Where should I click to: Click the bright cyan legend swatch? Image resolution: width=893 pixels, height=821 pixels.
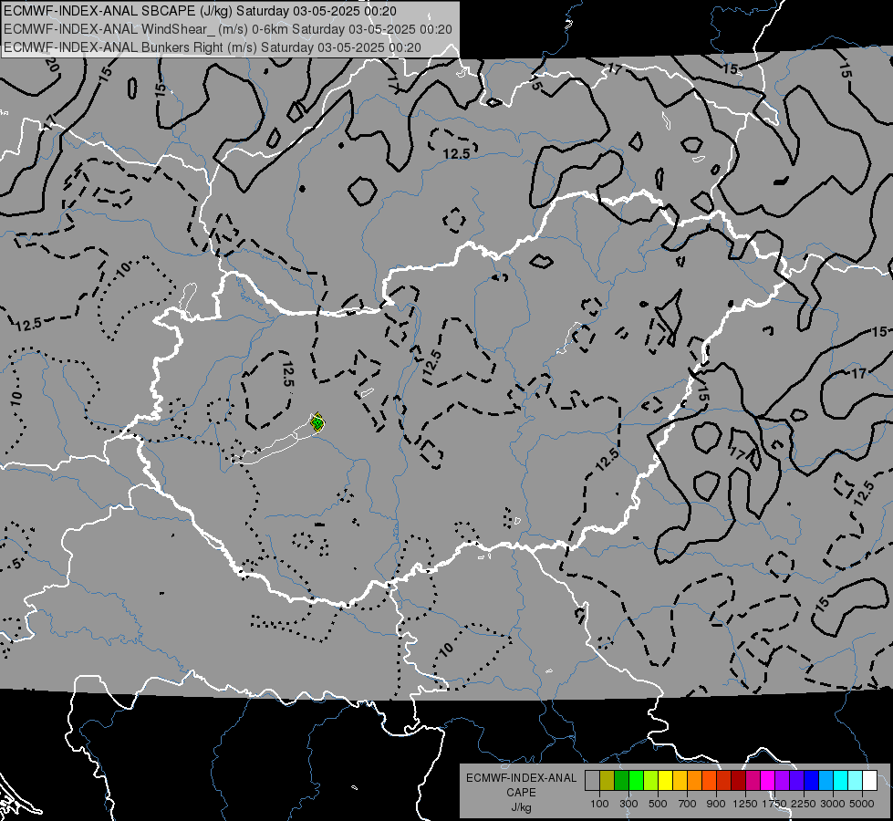click(x=841, y=781)
